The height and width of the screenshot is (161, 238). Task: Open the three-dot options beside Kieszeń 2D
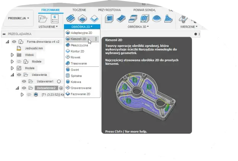click(x=96, y=39)
